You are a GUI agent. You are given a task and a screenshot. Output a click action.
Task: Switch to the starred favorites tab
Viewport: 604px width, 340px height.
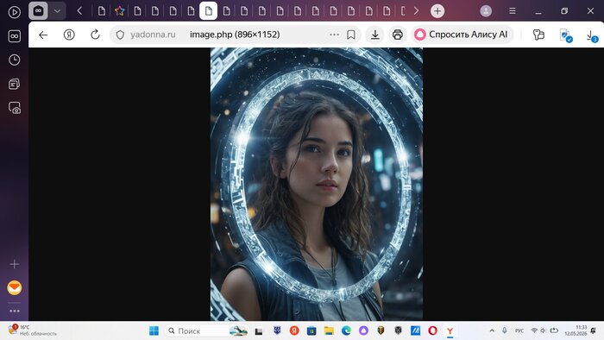[119, 10]
